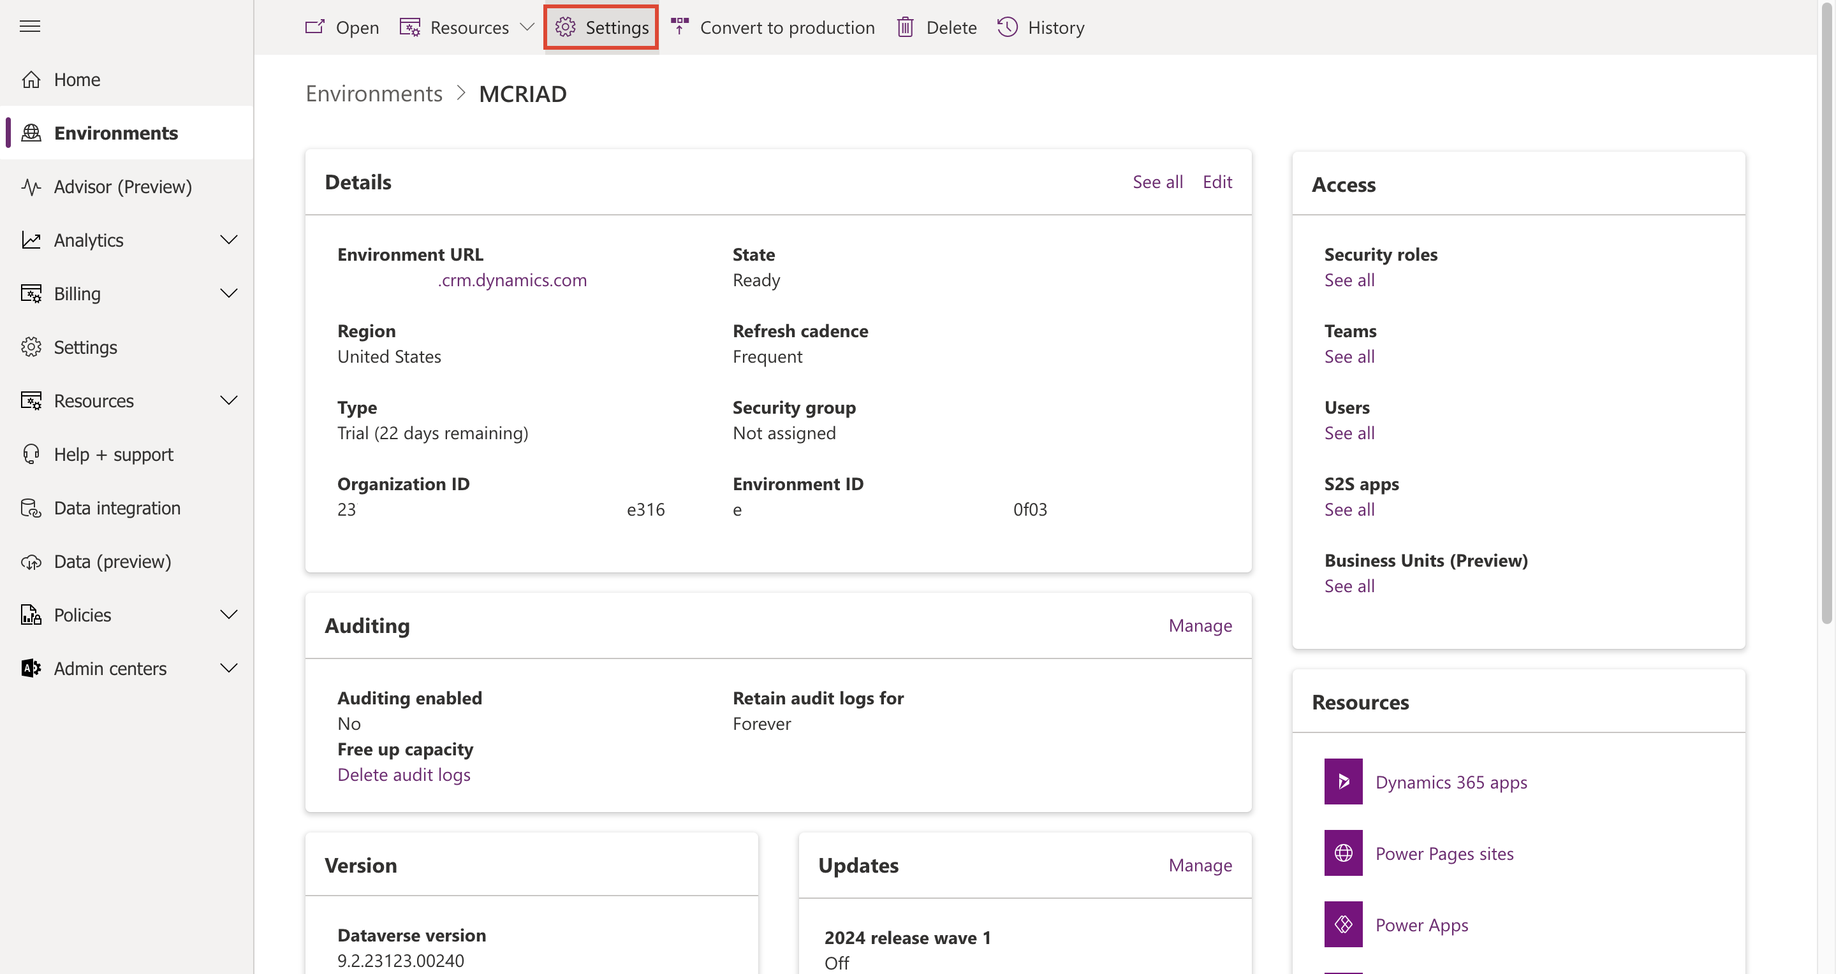Click the sidebar Settings gear icon
The image size is (1836, 974).
pos(31,347)
